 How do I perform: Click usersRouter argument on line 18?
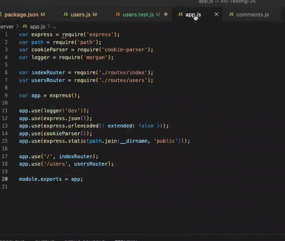(x=91, y=164)
